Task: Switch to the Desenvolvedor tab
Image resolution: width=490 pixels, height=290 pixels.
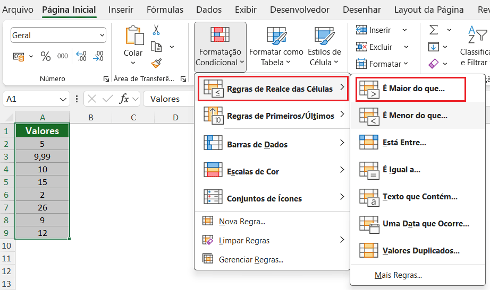Action: pos(300,10)
